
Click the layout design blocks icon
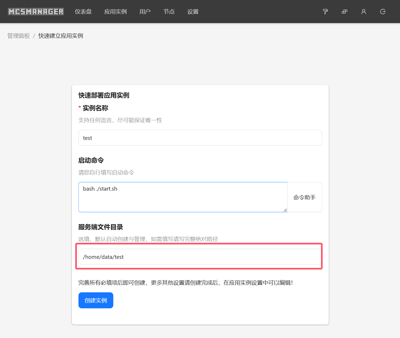[344, 11]
